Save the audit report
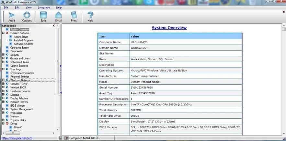Image resolution: width=286 pixels, height=141 pixels. point(43,17)
